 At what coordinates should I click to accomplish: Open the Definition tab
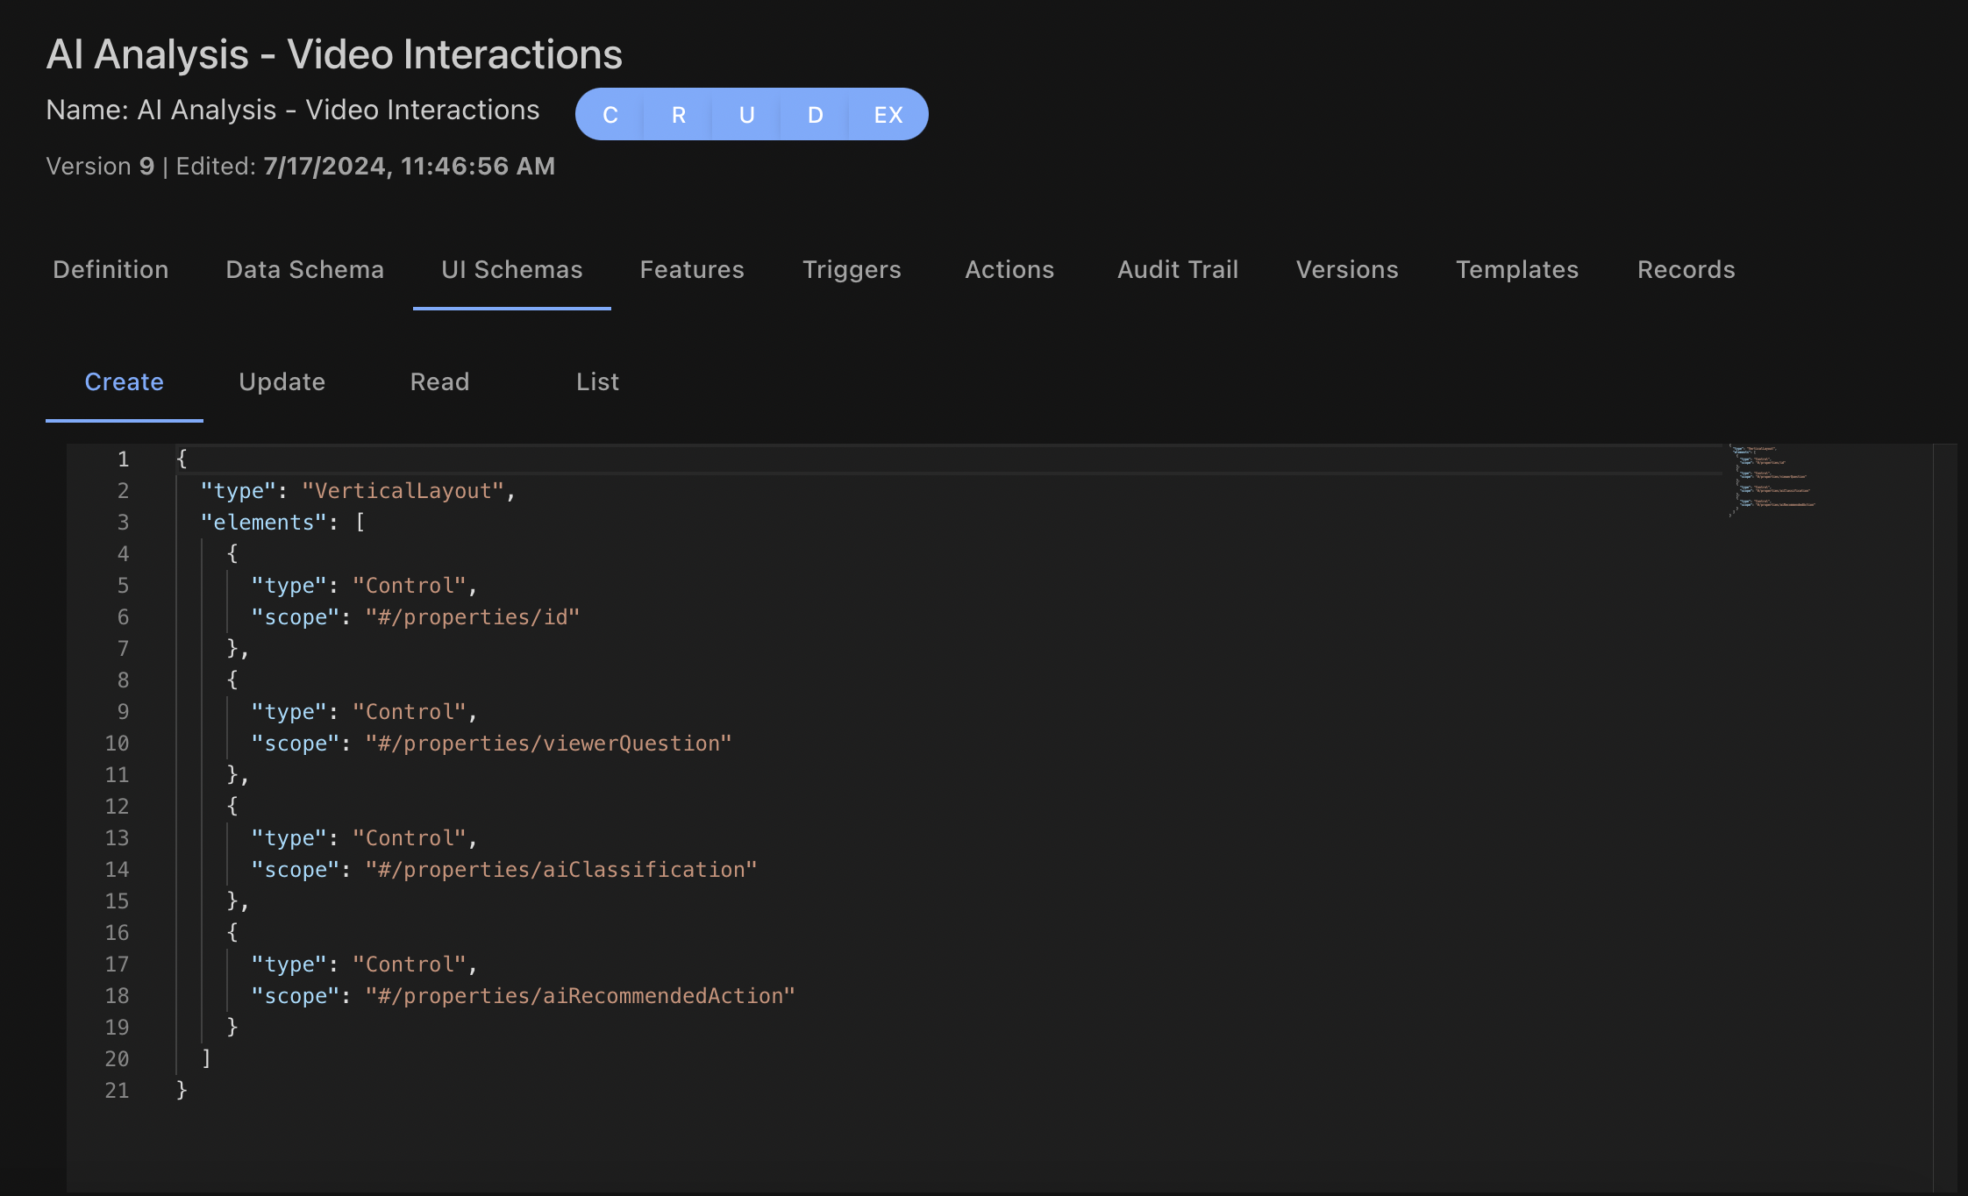111,270
